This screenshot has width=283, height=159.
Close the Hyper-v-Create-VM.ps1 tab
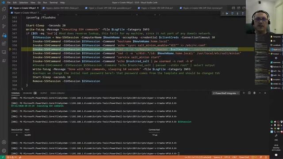[x=38, y=8]
